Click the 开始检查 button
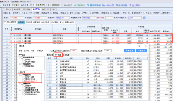 130,51
